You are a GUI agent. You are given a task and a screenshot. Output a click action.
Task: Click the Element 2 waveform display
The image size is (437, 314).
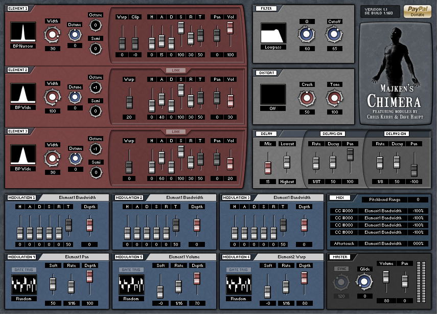(x=23, y=93)
